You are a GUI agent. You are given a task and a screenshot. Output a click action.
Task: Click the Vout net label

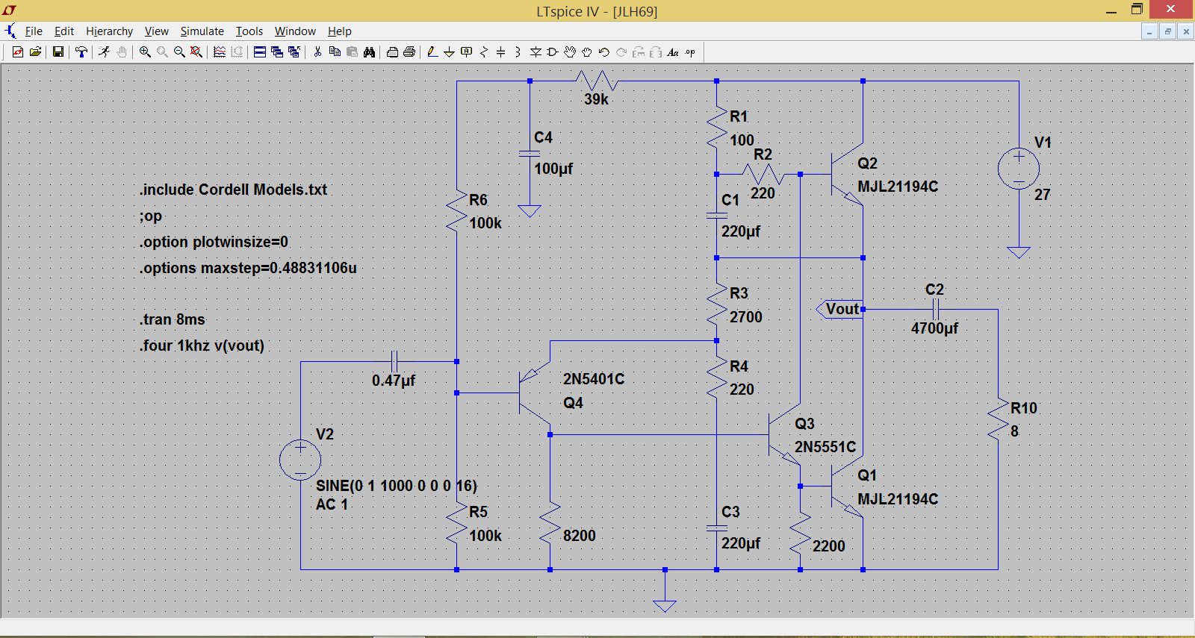(x=842, y=309)
